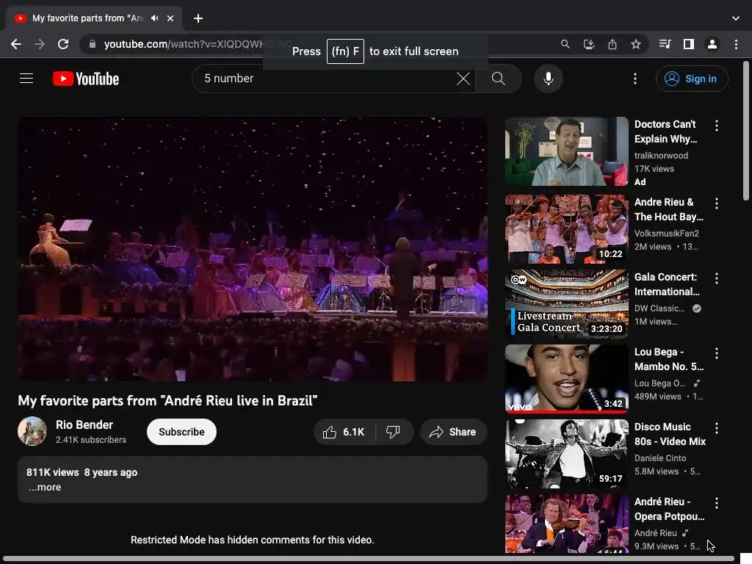Visit the traliknorwood advertiser link
This screenshot has width=752, height=564.
coord(661,156)
